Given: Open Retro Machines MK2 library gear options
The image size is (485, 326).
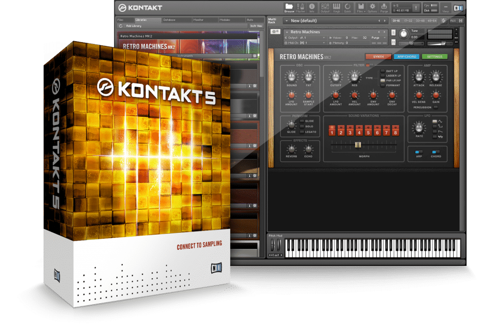Looking at the screenshot, I should pyautogui.click(x=255, y=56).
